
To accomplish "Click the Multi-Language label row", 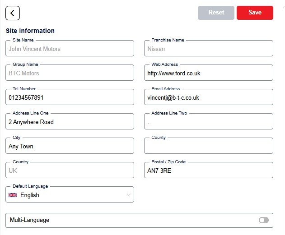I will pyautogui.click(x=139, y=220).
